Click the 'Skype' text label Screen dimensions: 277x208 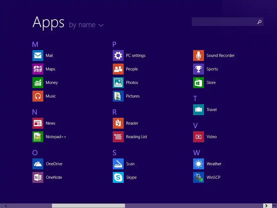(x=131, y=177)
